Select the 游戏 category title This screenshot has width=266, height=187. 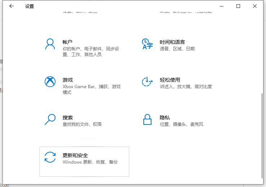point(67,80)
